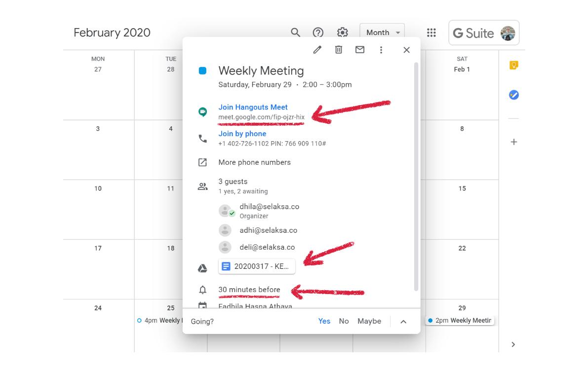Select Tuesday 28 in calendar
The width and height of the screenshot is (586, 373).
point(171,69)
